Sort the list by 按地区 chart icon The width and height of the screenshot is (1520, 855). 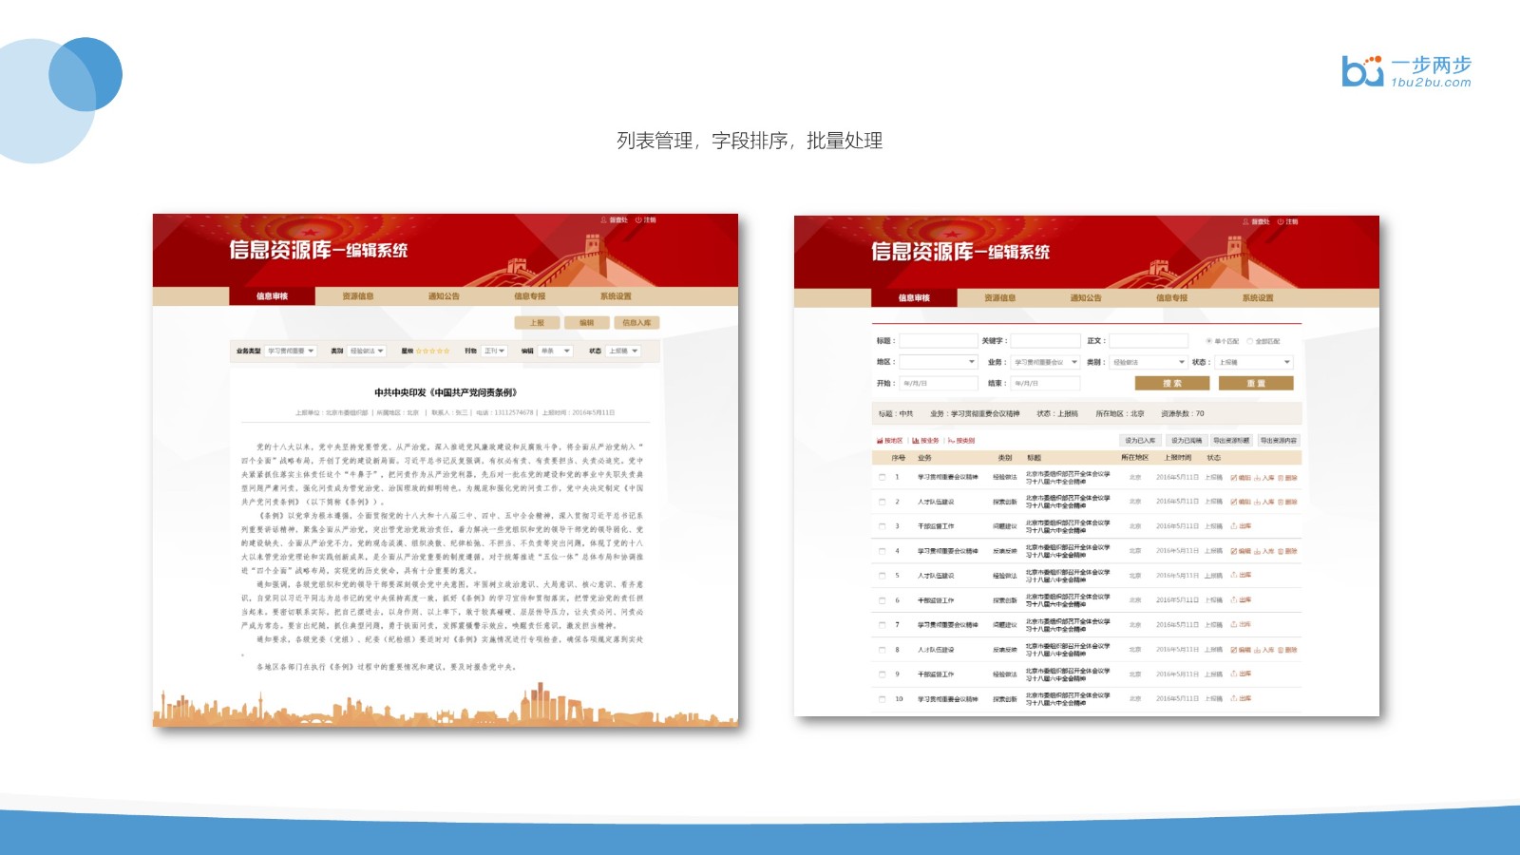pyautogui.click(x=880, y=441)
